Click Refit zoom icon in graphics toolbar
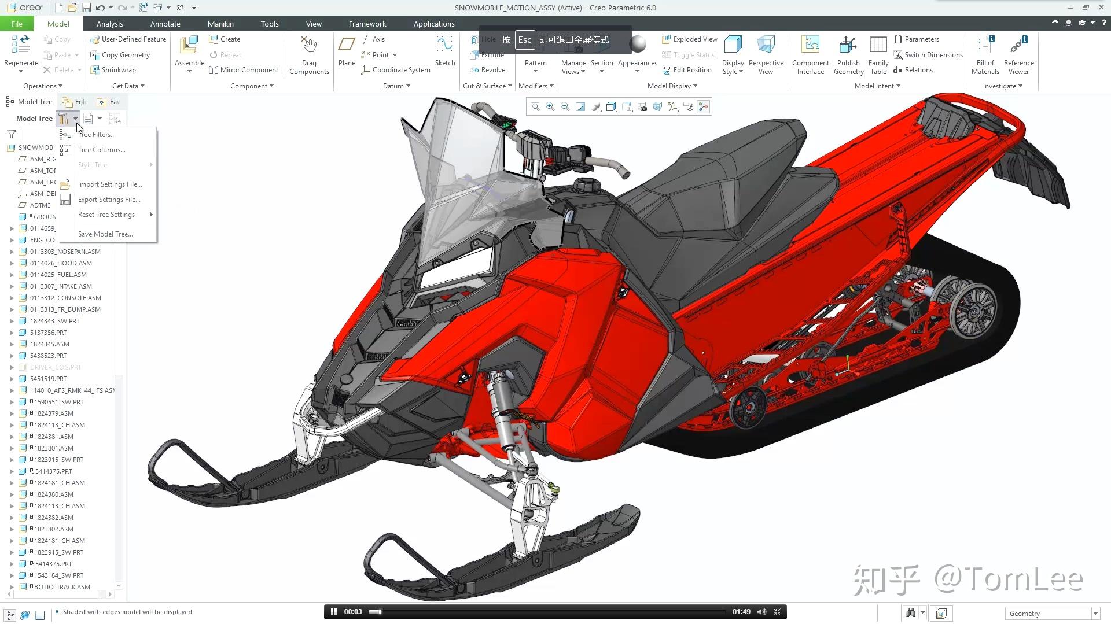1111x624 pixels. 535,106
